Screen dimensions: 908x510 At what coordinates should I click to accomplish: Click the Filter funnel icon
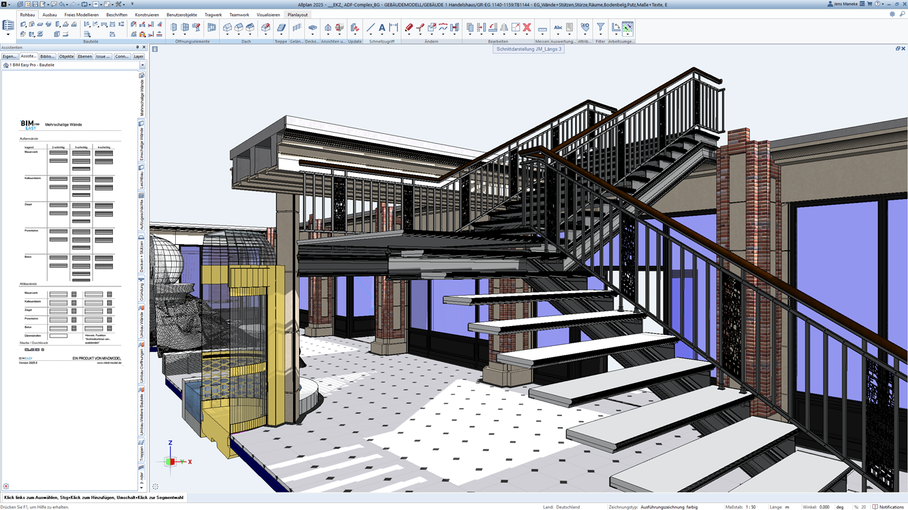click(601, 27)
